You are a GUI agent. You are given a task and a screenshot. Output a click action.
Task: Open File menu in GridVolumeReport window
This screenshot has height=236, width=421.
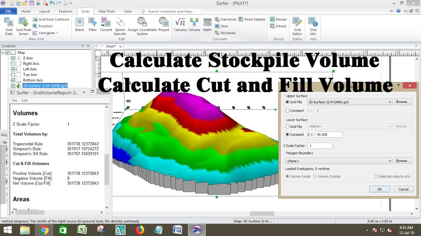(x=14, y=101)
